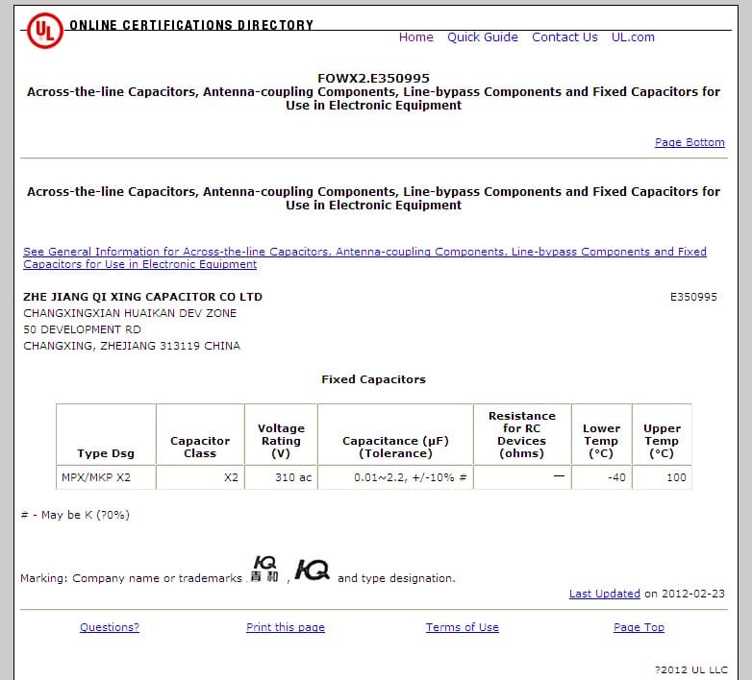Click company name ZHE JIANG QI XING CAPACITOR CO LTD
This screenshot has height=680, width=752.
(142, 297)
